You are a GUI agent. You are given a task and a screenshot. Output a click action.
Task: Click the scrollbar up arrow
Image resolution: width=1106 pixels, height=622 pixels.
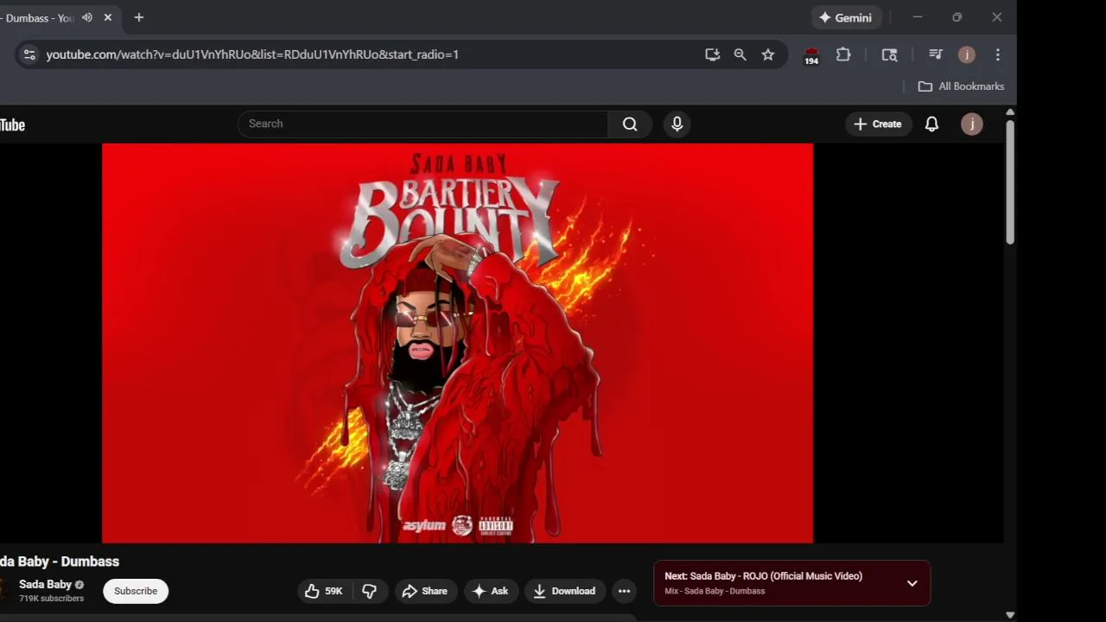pos(1010,113)
